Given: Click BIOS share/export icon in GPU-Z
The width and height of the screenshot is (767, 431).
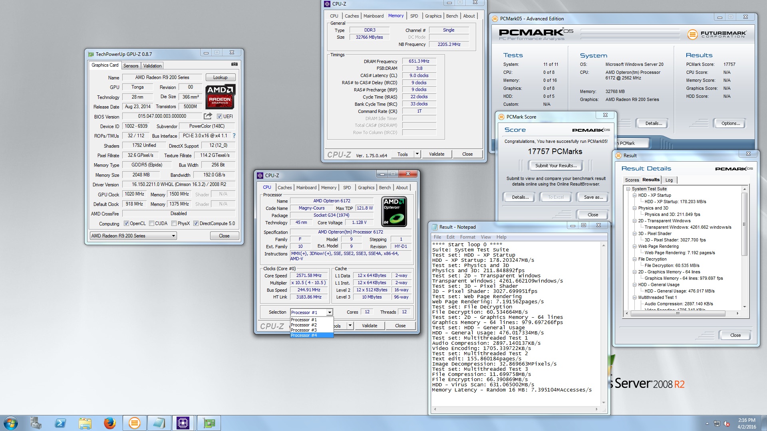Looking at the screenshot, I should point(208,116).
